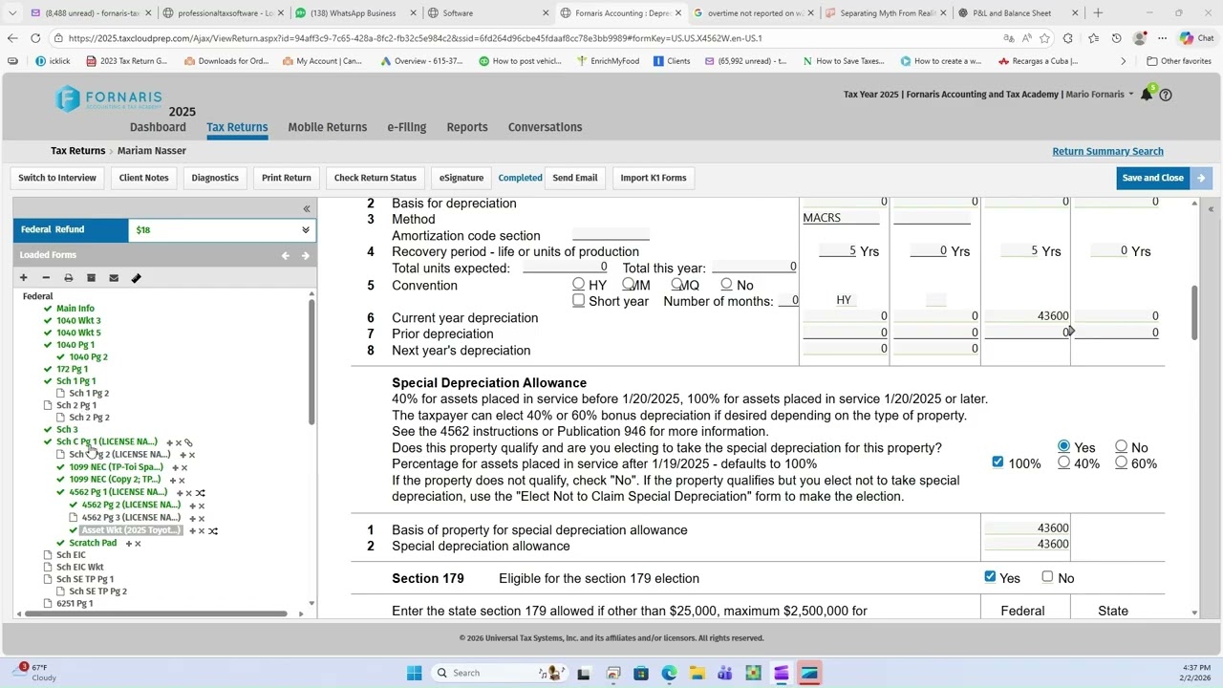Image resolution: width=1223 pixels, height=688 pixels.
Task: Toggle the 100% percentage checkbox
Action: 998,462
